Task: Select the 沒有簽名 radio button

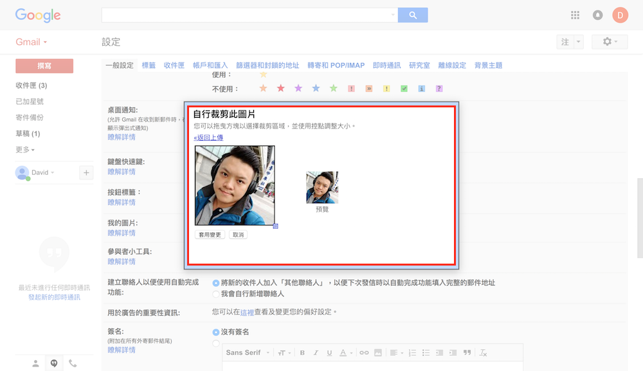Action: click(x=216, y=332)
